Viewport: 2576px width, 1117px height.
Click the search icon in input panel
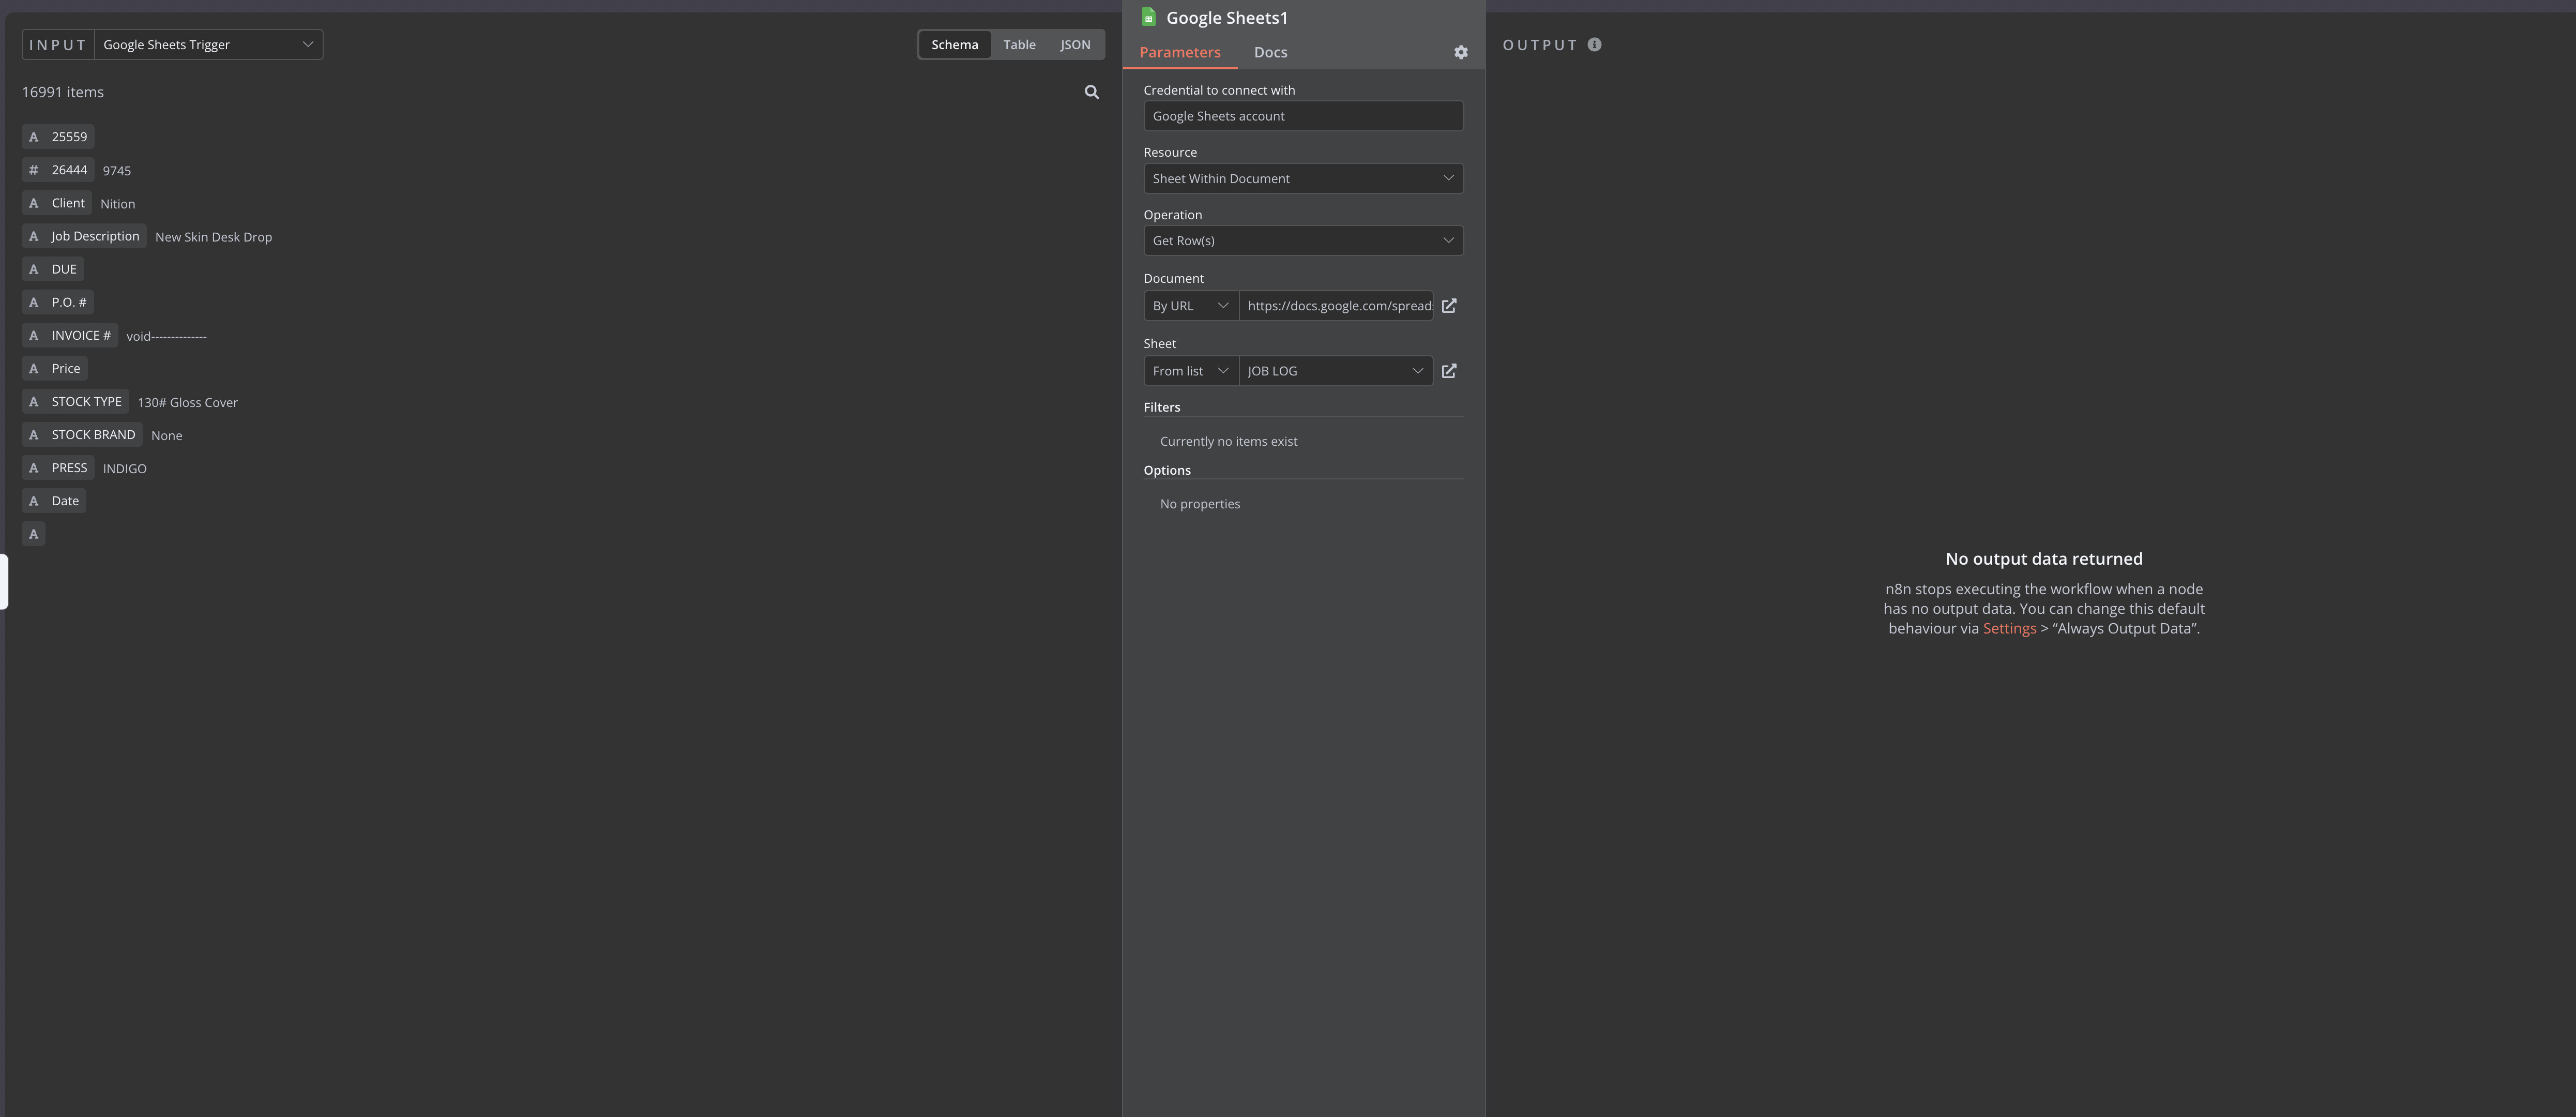pos(1091,92)
